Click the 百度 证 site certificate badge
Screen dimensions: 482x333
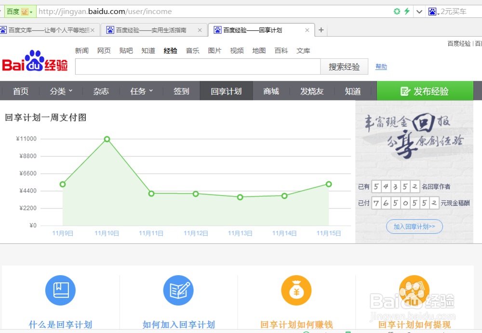point(20,12)
